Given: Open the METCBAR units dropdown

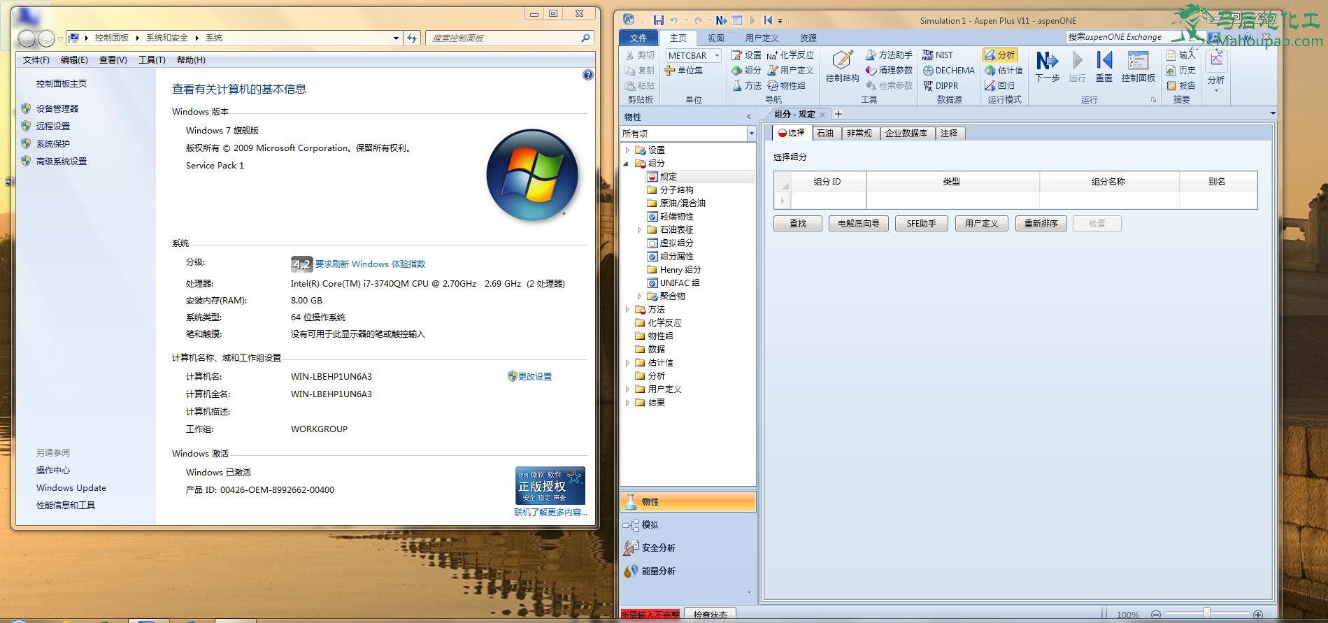Looking at the screenshot, I should [717, 56].
